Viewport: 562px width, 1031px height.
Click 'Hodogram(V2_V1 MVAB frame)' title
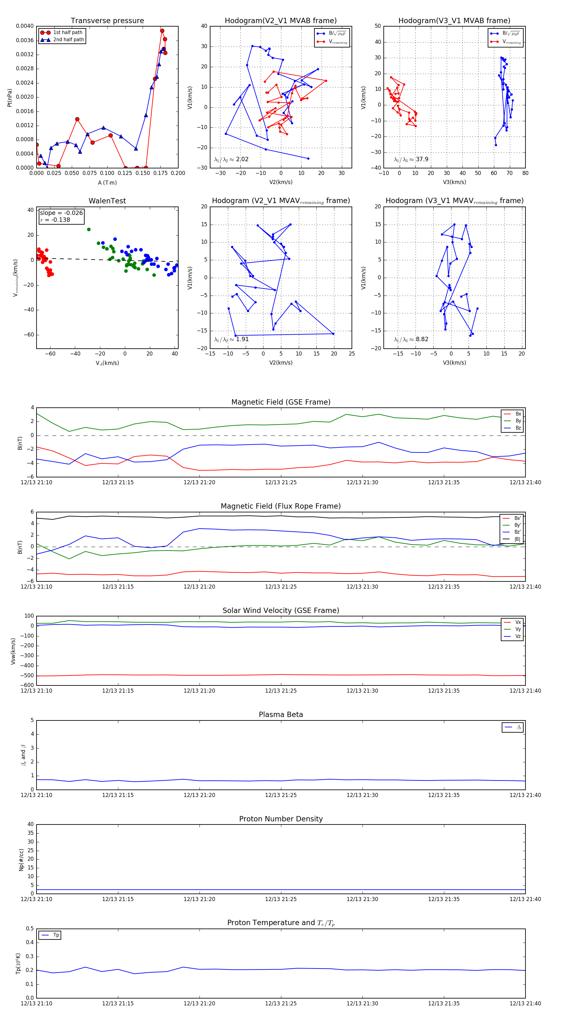coord(281,21)
